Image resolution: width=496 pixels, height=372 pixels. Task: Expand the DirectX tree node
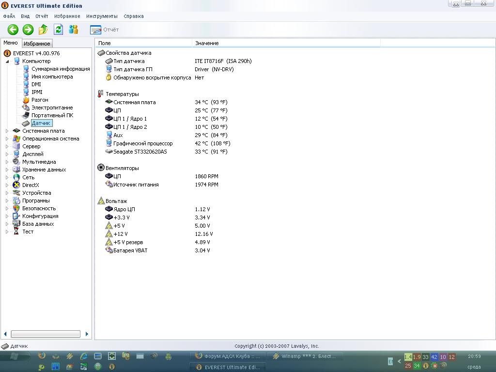[x=7, y=185]
